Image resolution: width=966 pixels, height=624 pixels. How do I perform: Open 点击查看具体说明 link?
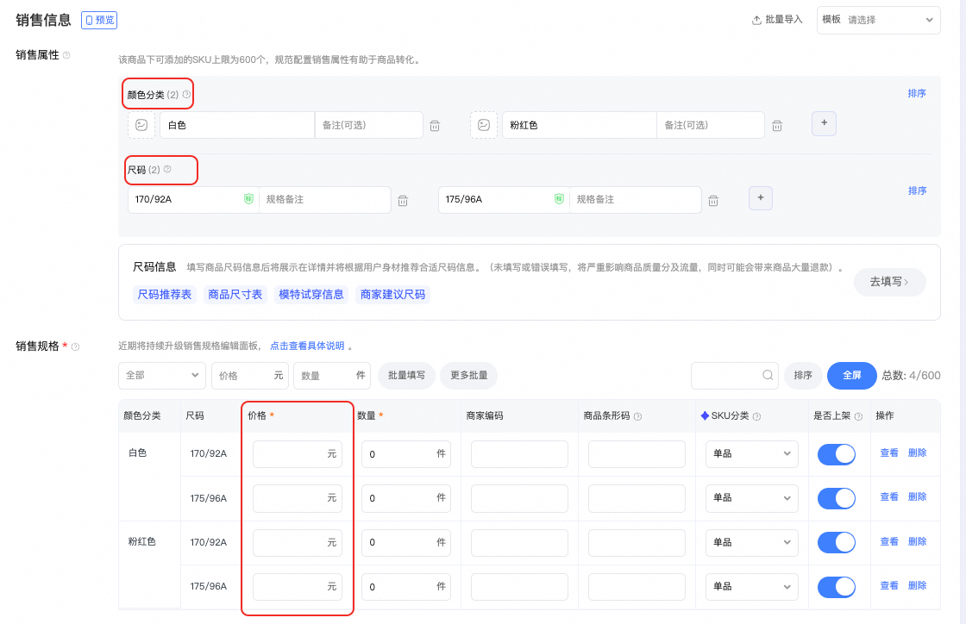pos(307,346)
